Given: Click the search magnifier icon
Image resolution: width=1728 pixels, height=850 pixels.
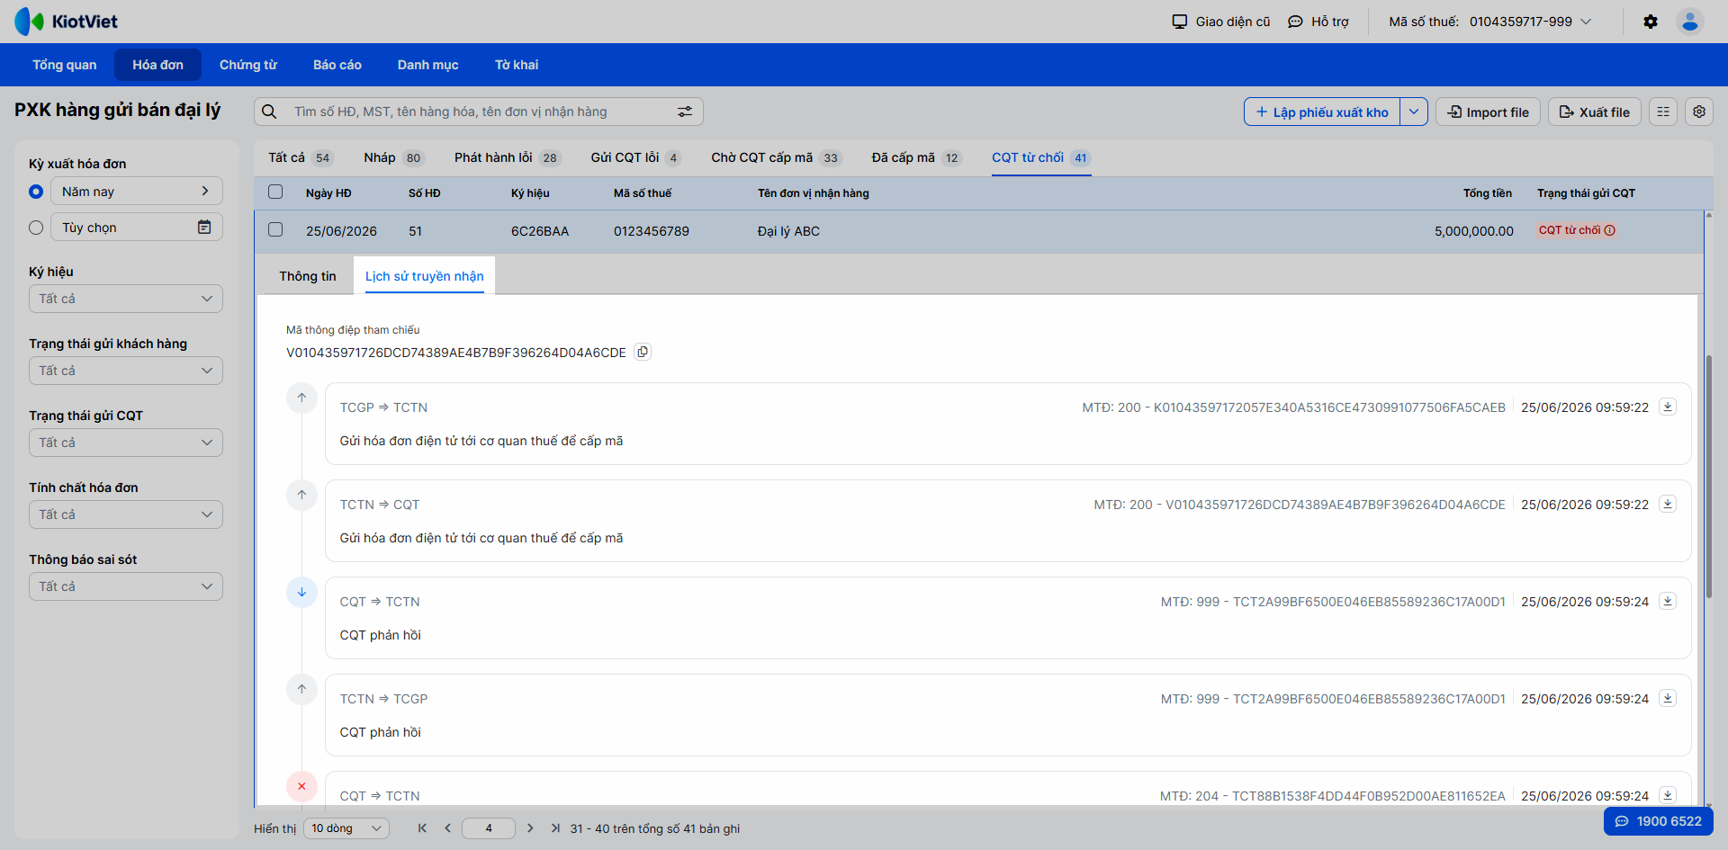Looking at the screenshot, I should [269, 112].
